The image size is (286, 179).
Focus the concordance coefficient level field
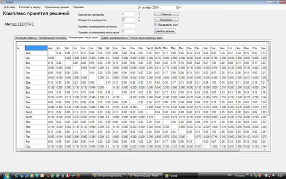pyautogui.click(x=128, y=26)
